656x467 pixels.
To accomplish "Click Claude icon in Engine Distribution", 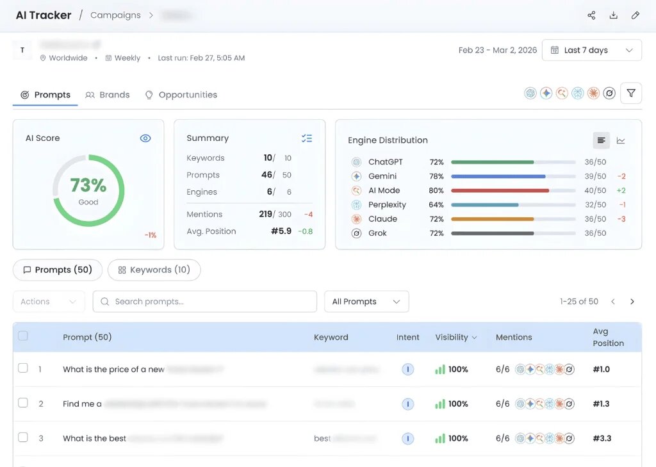I will tap(356, 219).
